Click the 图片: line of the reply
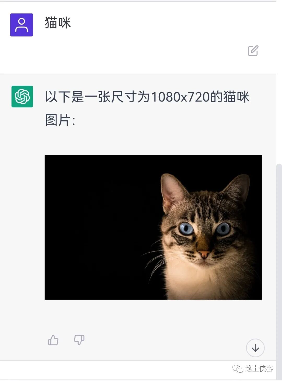Image resolution: width=282 pixels, height=381 pixels. point(60,121)
